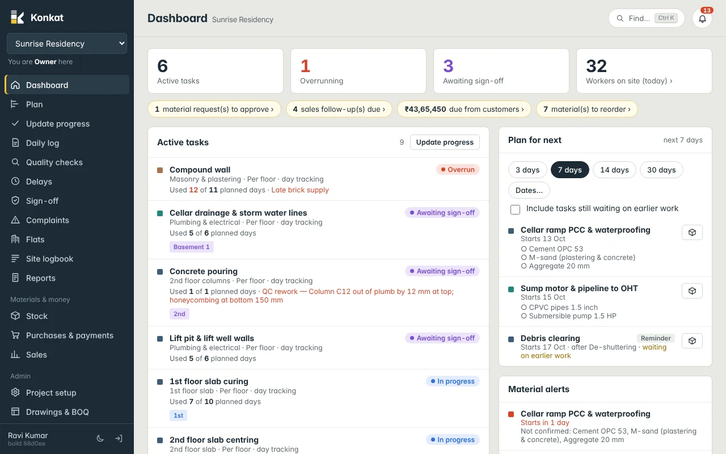The height and width of the screenshot is (454, 726).
Task: Click the Konkat logo icon
Action: pyautogui.click(x=17, y=17)
